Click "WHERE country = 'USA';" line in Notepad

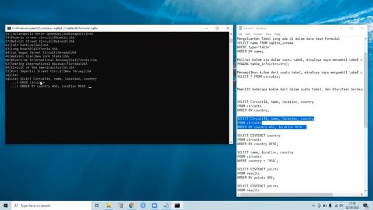click(258, 161)
